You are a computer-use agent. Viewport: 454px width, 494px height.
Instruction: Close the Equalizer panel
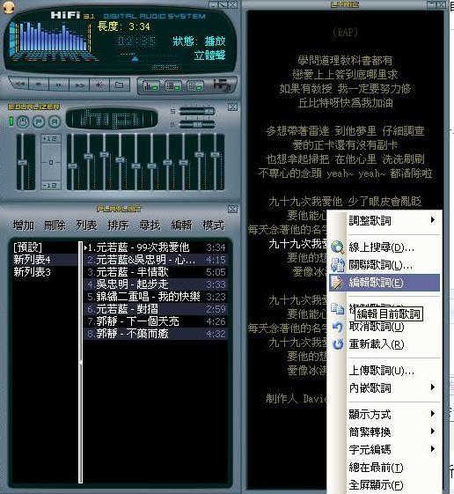232,107
